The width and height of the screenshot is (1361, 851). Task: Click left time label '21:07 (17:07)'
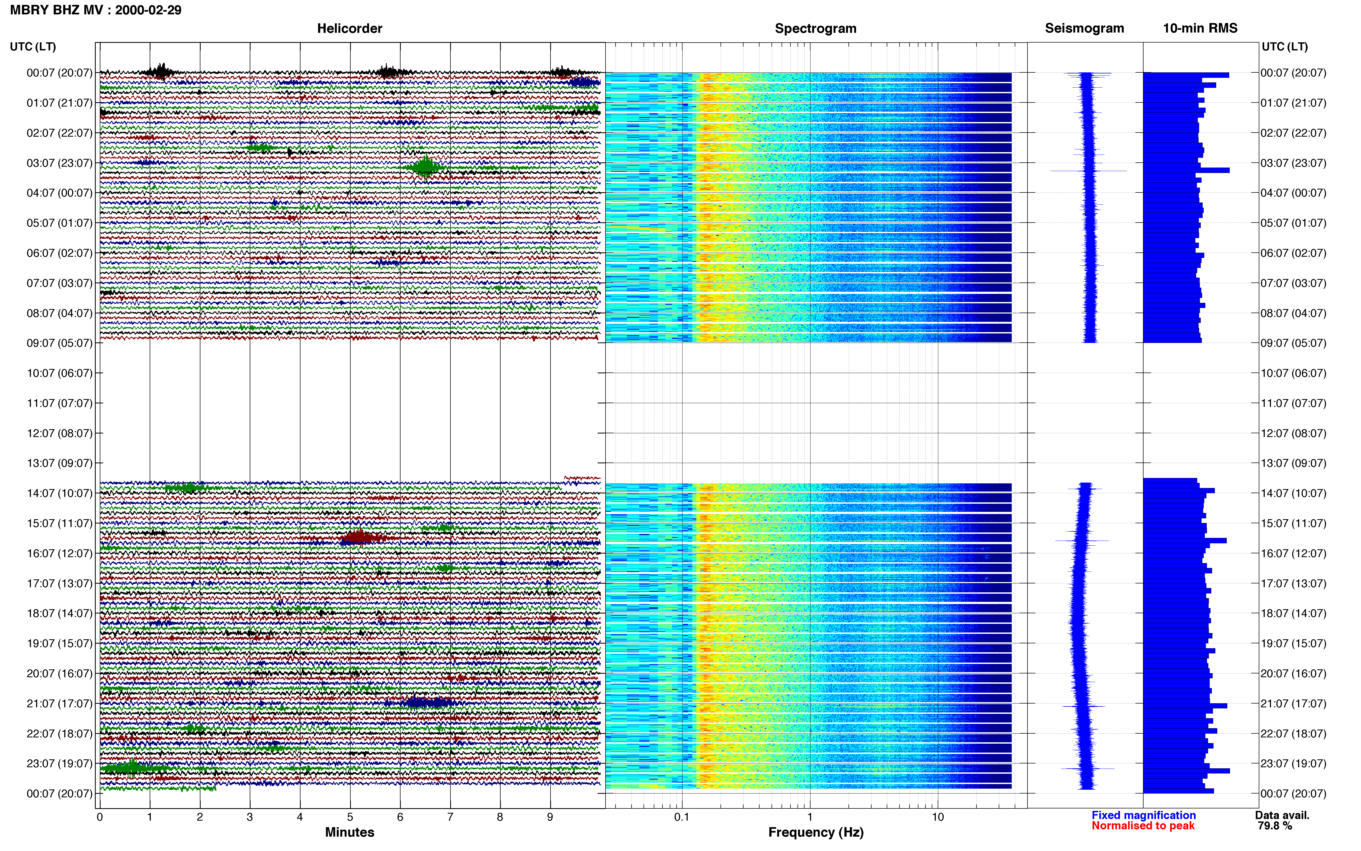click(60, 703)
